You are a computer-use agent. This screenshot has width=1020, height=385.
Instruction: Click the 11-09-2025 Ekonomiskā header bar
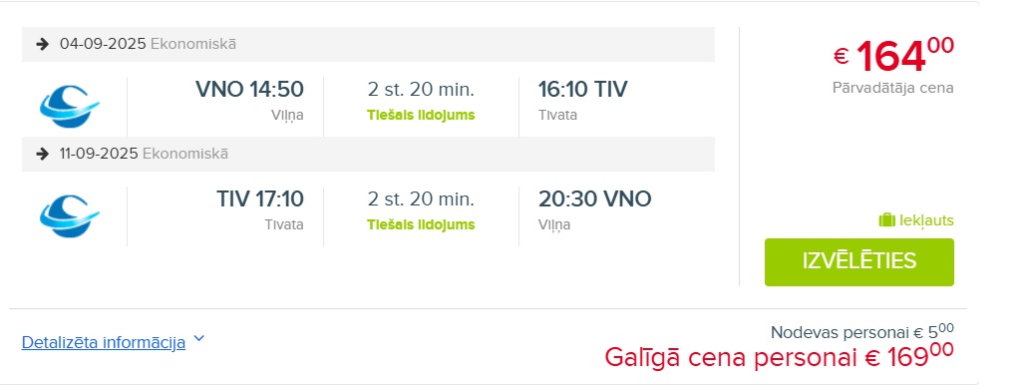click(368, 155)
